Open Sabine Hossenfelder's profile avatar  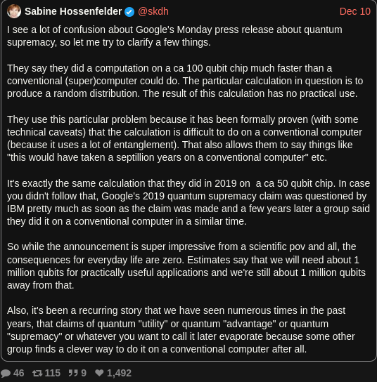pyautogui.click(x=14, y=11)
